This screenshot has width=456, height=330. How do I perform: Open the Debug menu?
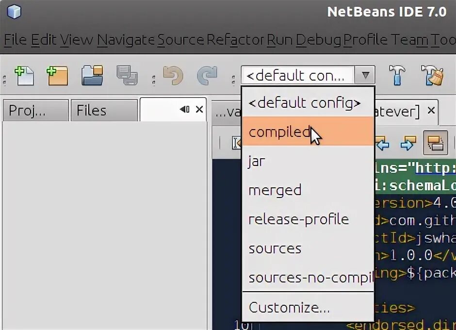tap(318, 40)
